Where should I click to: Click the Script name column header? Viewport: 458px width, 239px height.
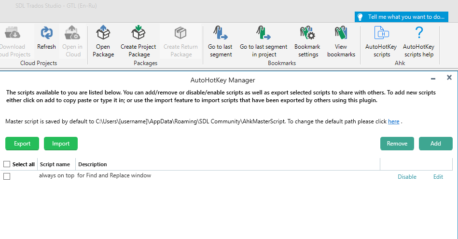point(55,164)
